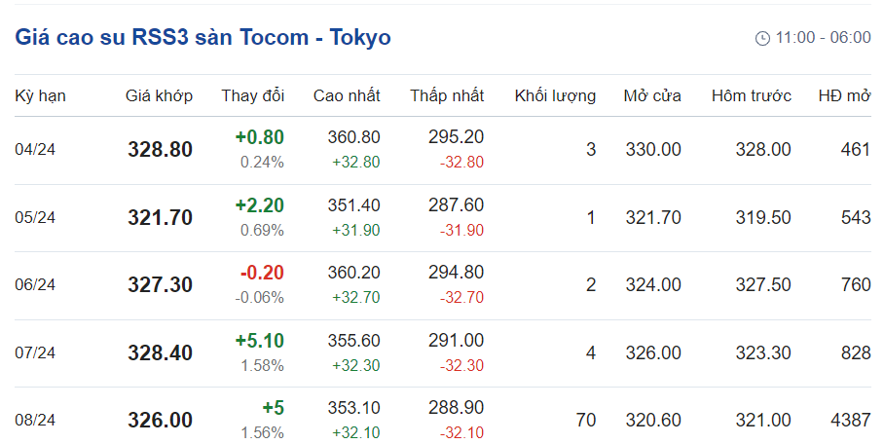Select the 04/24 contract term

(35, 150)
